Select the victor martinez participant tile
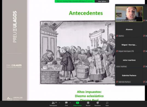The width and height of the screenshot is (147, 107). click(x=129, y=60)
